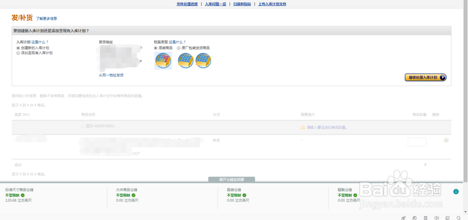
Task: Click 这是什么 link beside 入库计划
Action: pyautogui.click(x=40, y=42)
